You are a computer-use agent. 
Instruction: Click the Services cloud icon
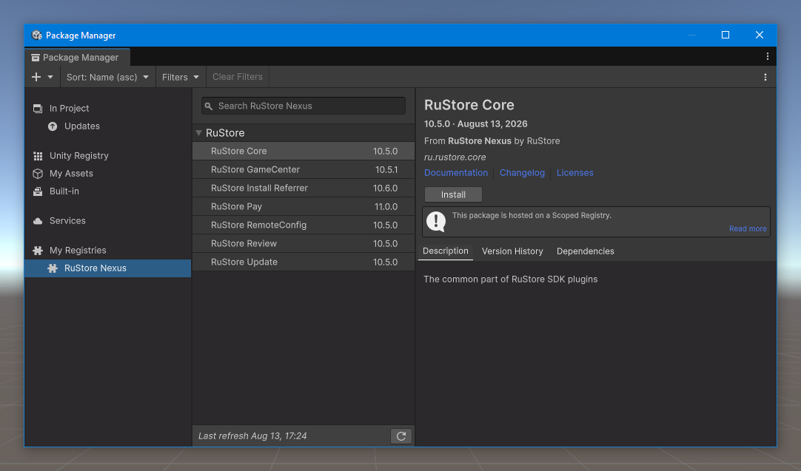[x=38, y=221]
